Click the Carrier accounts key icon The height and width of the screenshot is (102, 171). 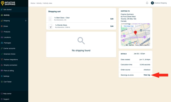click(x=2, y=48)
